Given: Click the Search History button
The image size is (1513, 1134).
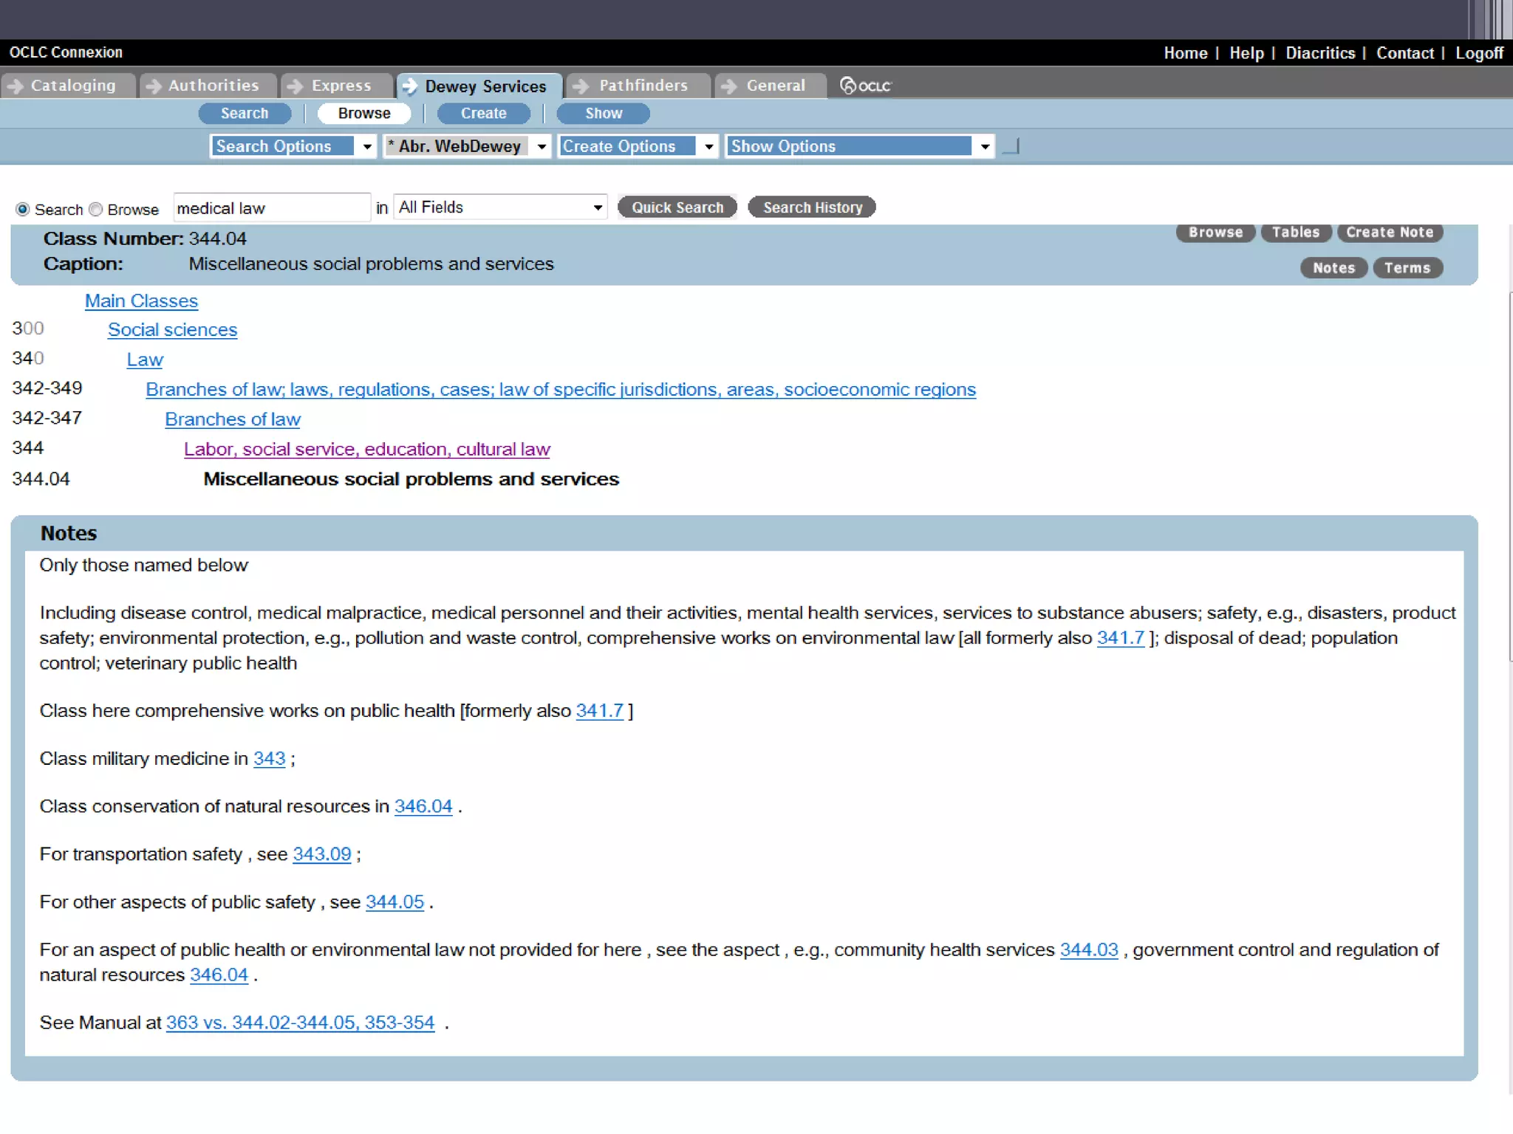Looking at the screenshot, I should (812, 207).
